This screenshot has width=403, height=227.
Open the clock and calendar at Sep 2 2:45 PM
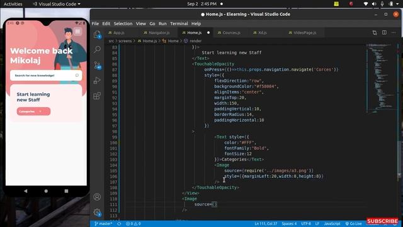(202, 4)
